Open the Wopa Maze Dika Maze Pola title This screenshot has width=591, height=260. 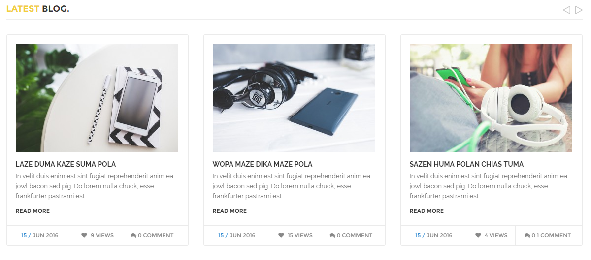(263, 164)
